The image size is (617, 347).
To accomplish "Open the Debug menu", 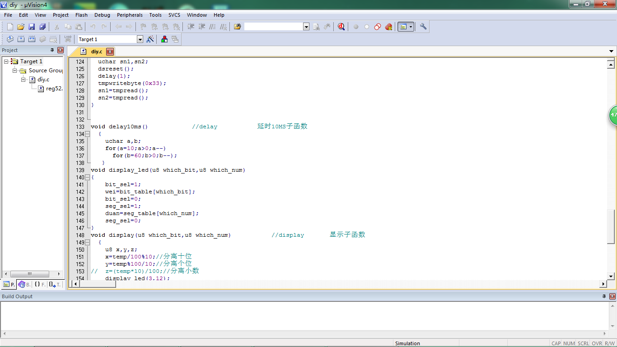I will (x=102, y=15).
